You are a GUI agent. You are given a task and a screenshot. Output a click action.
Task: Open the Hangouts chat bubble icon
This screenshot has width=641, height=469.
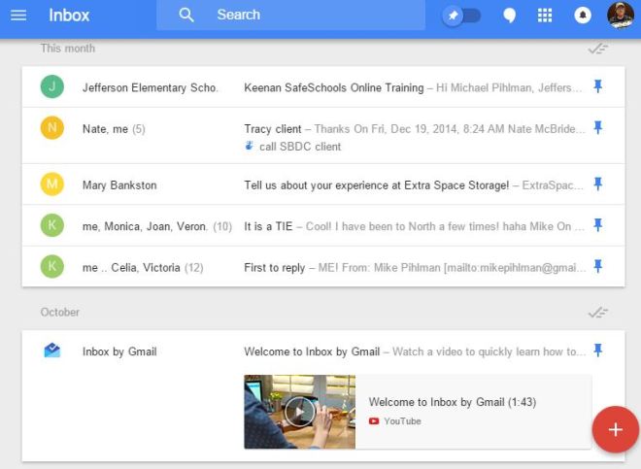coord(509,16)
